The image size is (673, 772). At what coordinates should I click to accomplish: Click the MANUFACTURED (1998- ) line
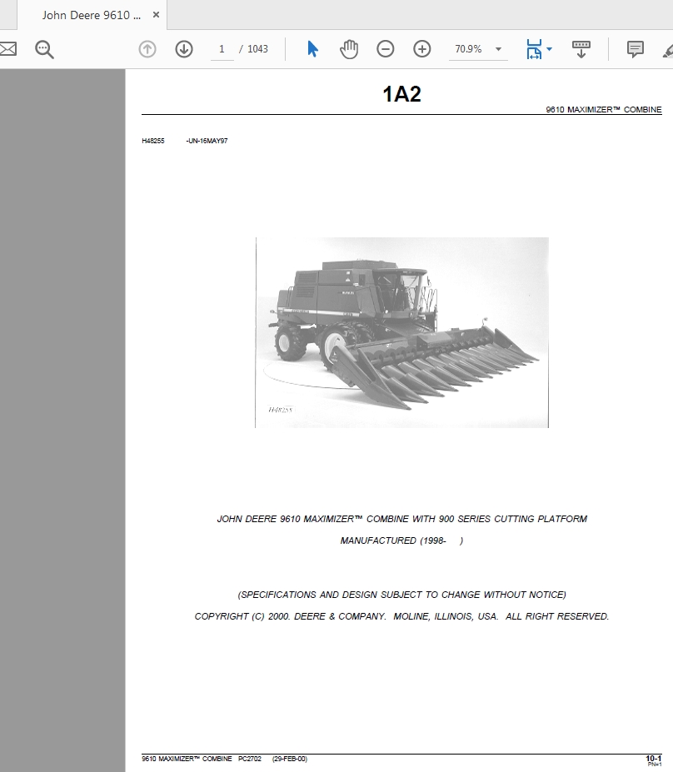click(x=401, y=540)
